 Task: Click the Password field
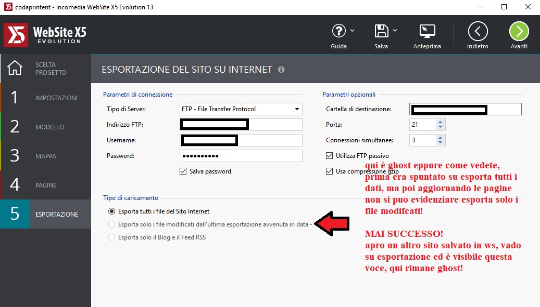point(241,155)
